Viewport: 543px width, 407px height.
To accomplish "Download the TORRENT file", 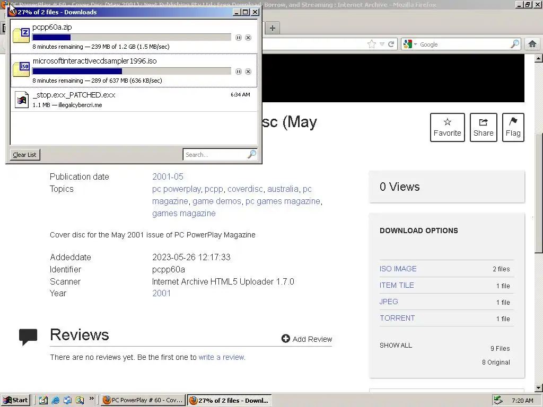I will 397,318.
